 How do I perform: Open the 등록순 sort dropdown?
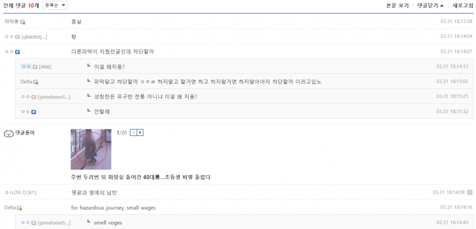[x=55, y=6]
